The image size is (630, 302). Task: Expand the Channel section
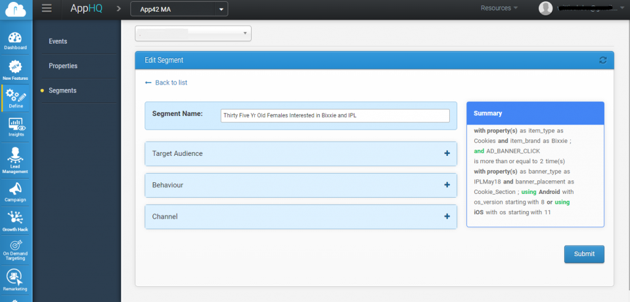(447, 217)
